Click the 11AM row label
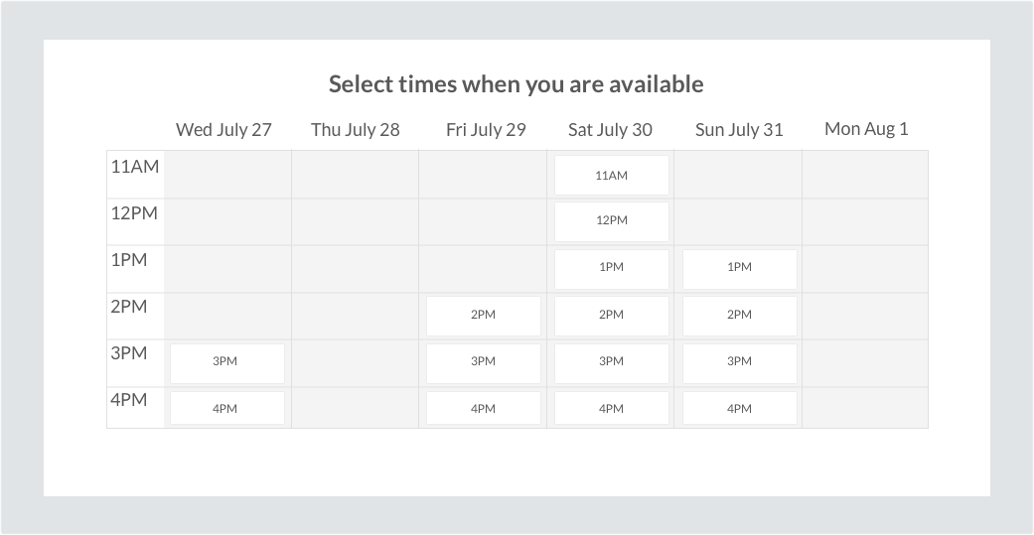Screen dimensions: 1034x535 point(135,167)
